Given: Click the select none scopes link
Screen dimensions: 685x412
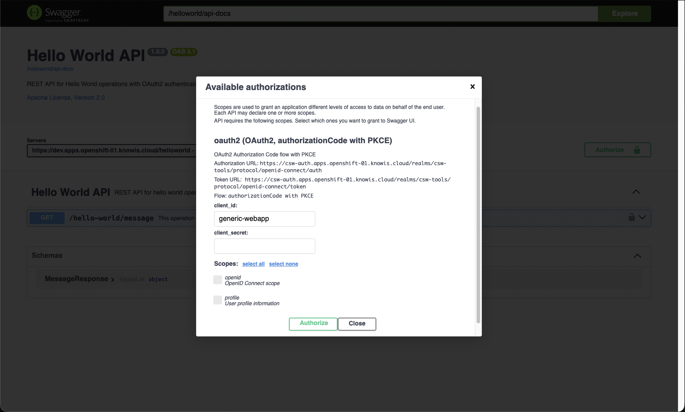Looking at the screenshot, I should 284,264.
